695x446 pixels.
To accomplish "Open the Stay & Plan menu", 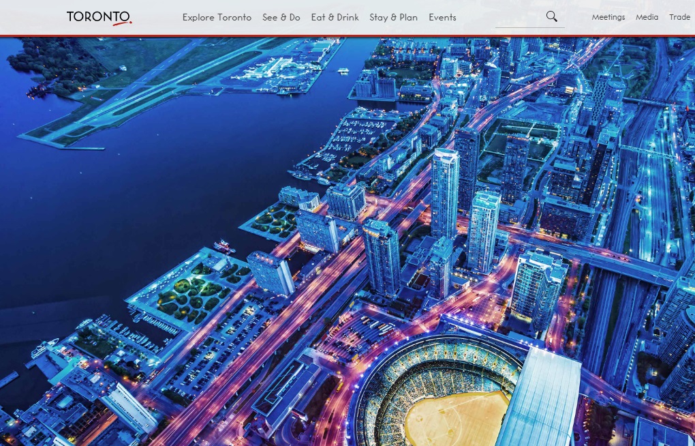I will pyautogui.click(x=393, y=17).
